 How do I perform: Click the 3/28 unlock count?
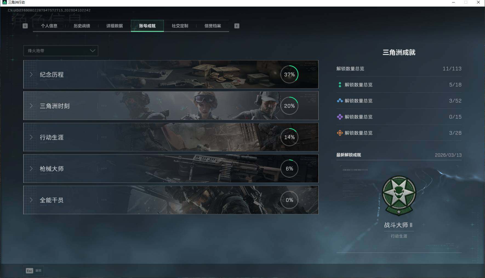pyautogui.click(x=455, y=133)
